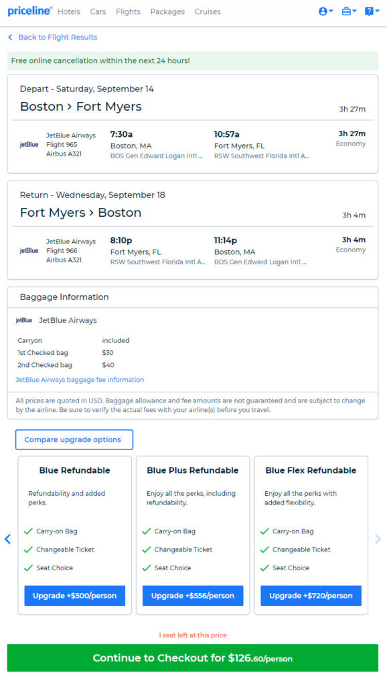Screen dimensions: 387x687
Task: Upgrade to Blue Plus Refundable +$556/person
Action: tap(193, 596)
